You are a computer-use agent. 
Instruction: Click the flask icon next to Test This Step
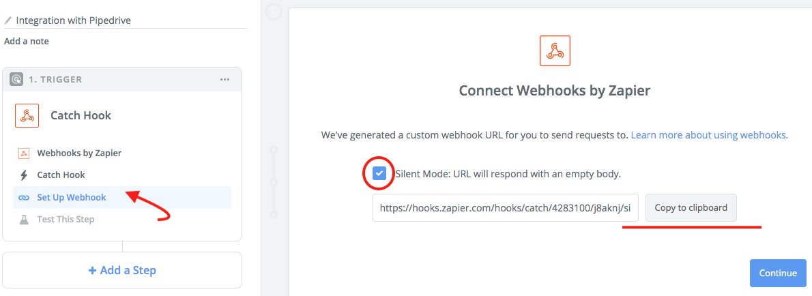(x=23, y=219)
